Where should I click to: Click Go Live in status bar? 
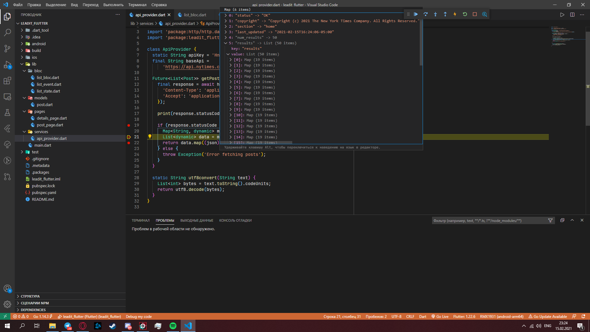pyautogui.click(x=440, y=316)
